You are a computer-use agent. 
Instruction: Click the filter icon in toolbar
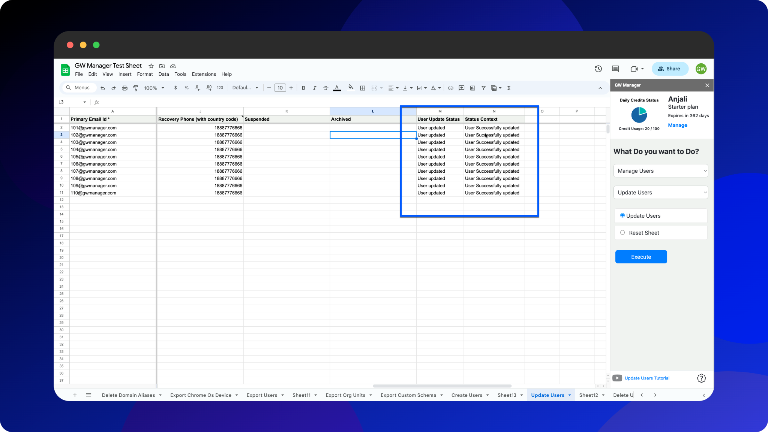point(484,88)
